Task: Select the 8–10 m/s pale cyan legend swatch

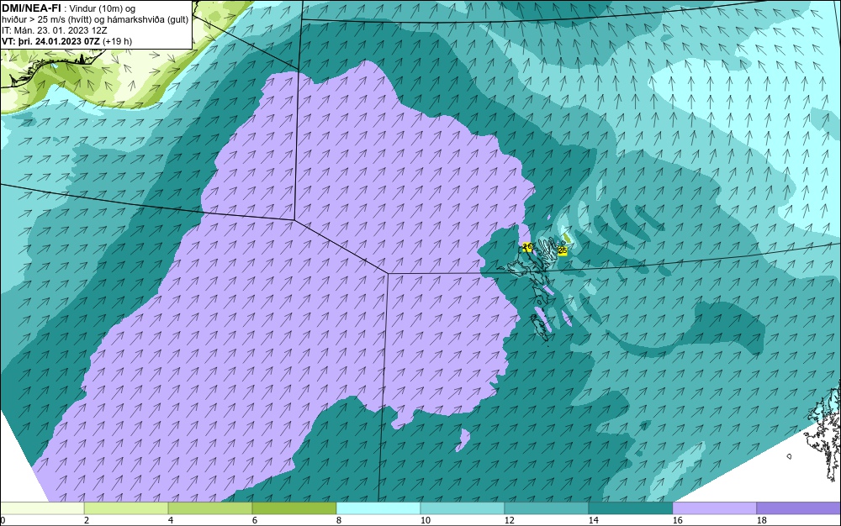Action: click(x=378, y=508)
